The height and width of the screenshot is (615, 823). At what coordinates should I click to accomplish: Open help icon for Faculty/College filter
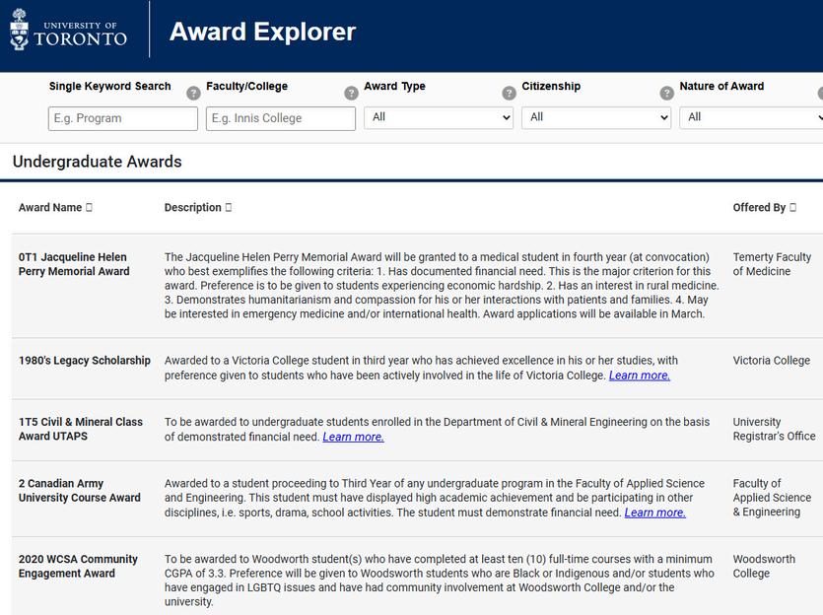[x=351, y=93]
